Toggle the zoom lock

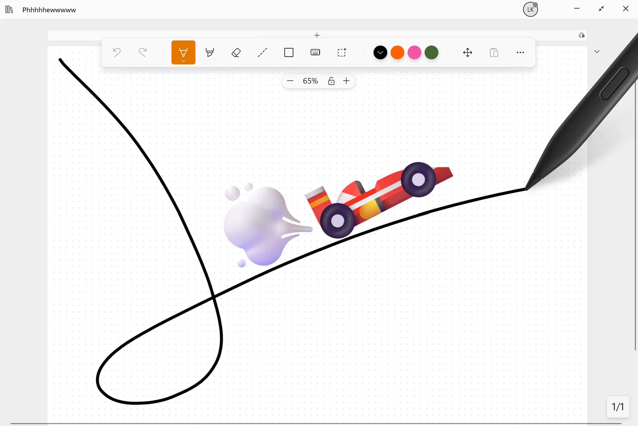[331, 81]
